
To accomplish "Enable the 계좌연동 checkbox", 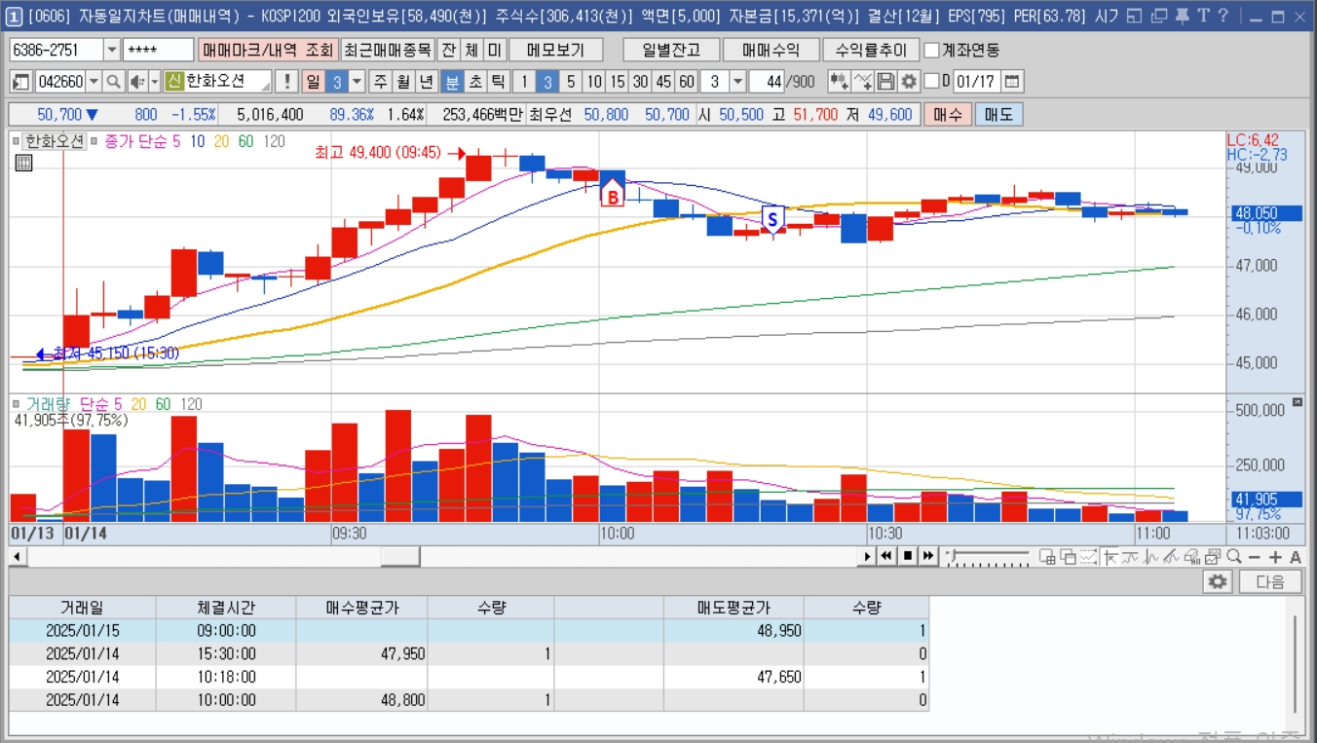I will 932,50.
